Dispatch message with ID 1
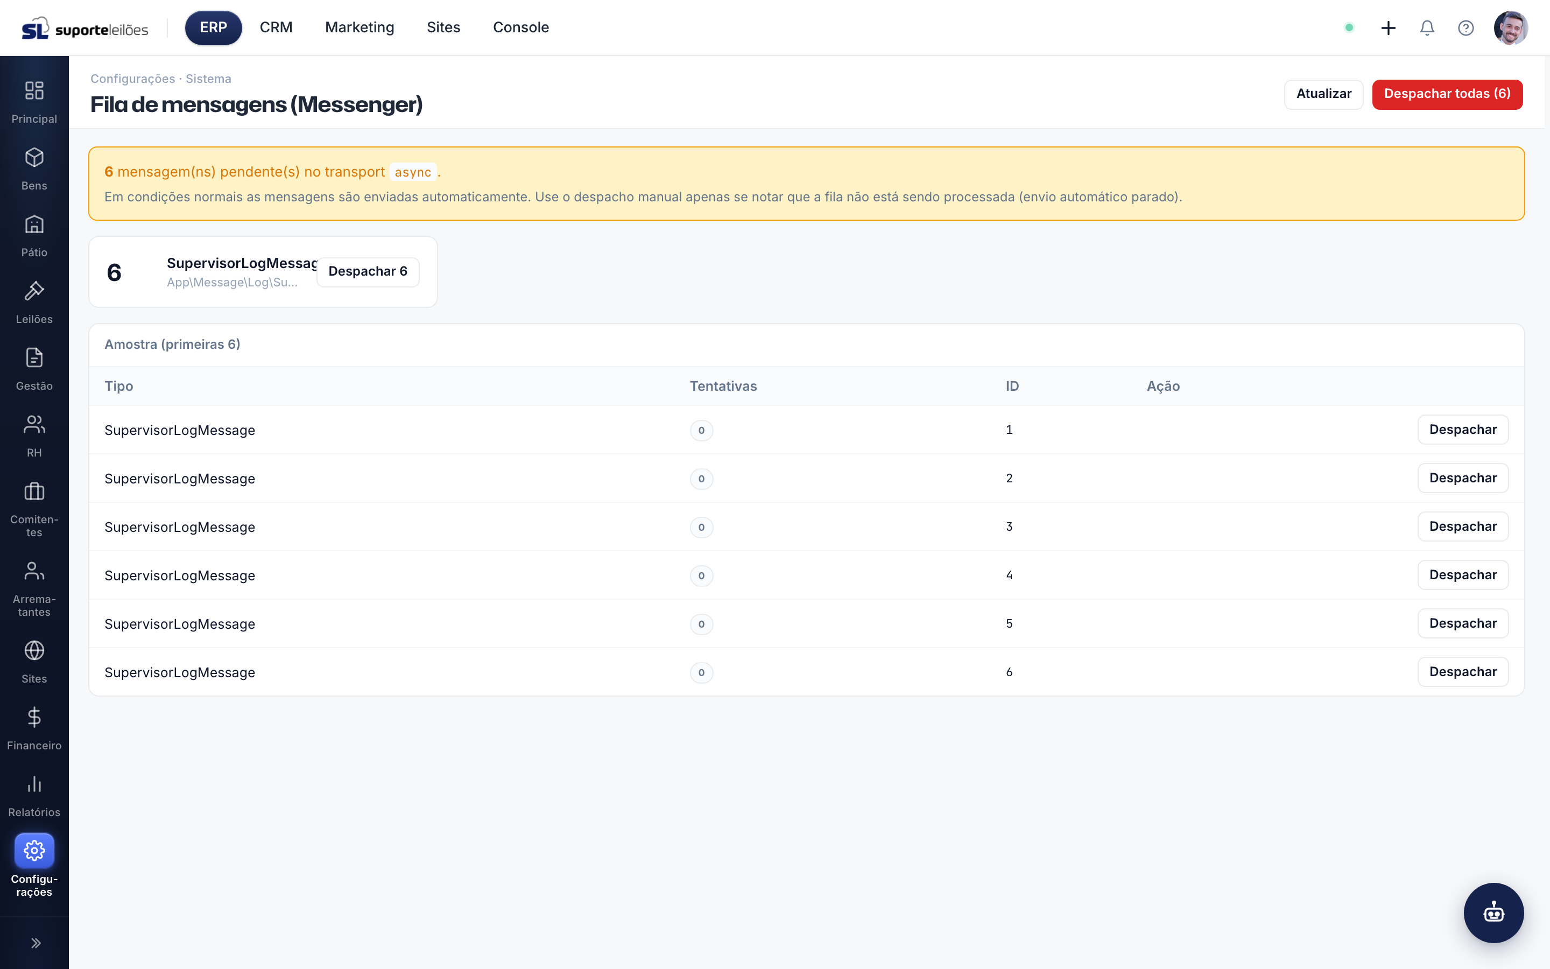1550x969 pixels. 1463,430
